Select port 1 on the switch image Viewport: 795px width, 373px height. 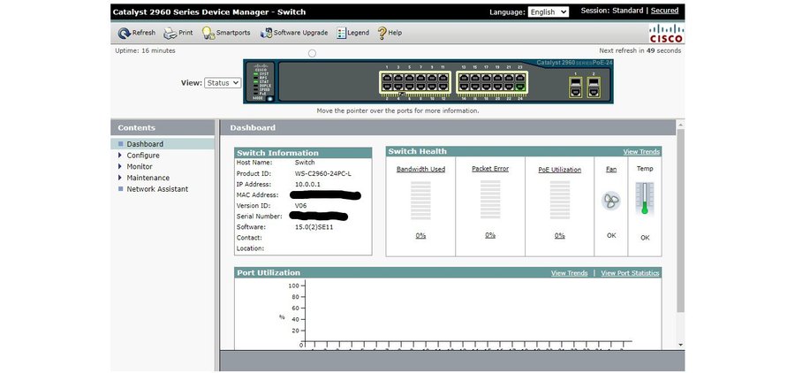387,78
